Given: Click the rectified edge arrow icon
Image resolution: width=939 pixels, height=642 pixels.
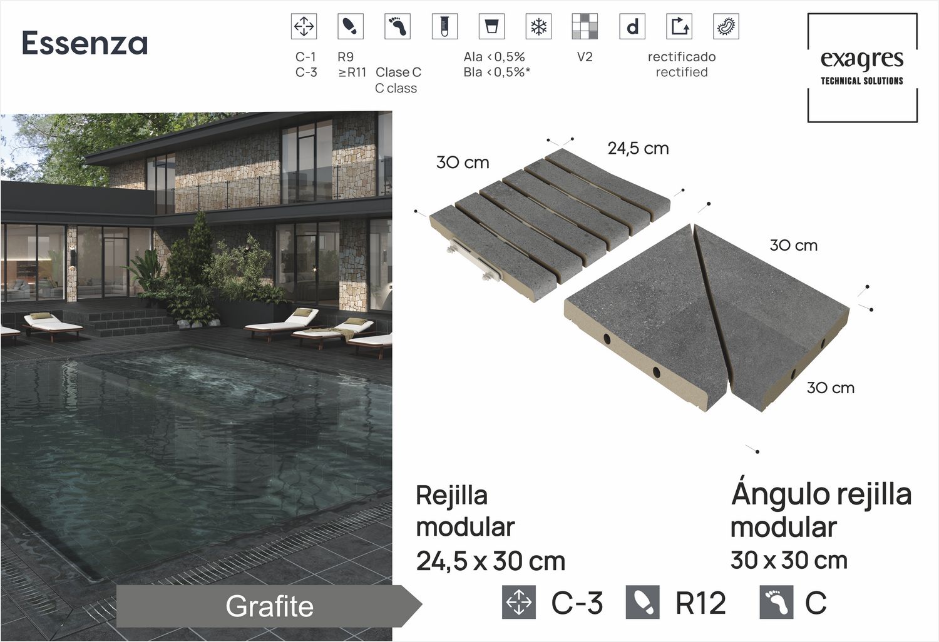Looking at the screenshot, I should point(679,26).
